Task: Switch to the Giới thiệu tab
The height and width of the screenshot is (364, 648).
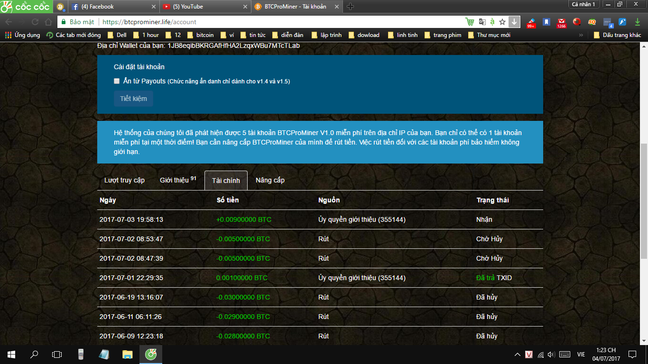Action: pyautogui.click(x=178, y=180)
